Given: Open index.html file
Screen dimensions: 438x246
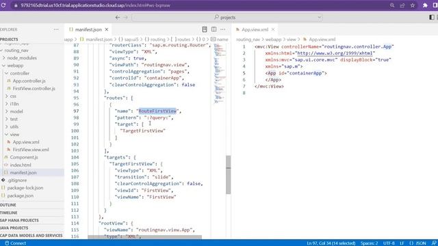Looking at the screenshot, I should coord(21,165).
